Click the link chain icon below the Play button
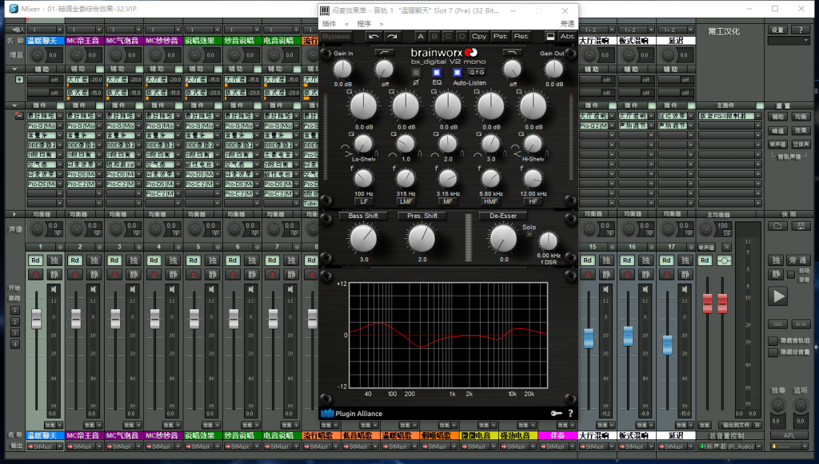819x464 pixels. coord(777,324)
